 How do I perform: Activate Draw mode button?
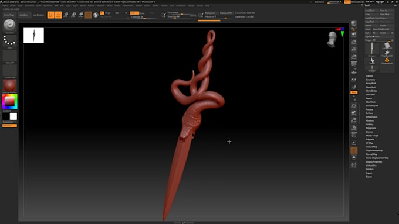tap(58, 15)
